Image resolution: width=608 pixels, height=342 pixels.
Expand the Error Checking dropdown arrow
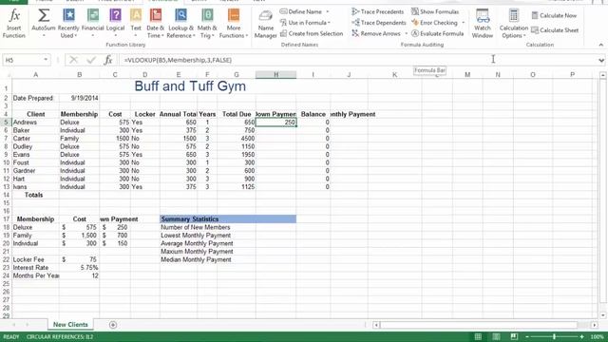click(463, 23)
